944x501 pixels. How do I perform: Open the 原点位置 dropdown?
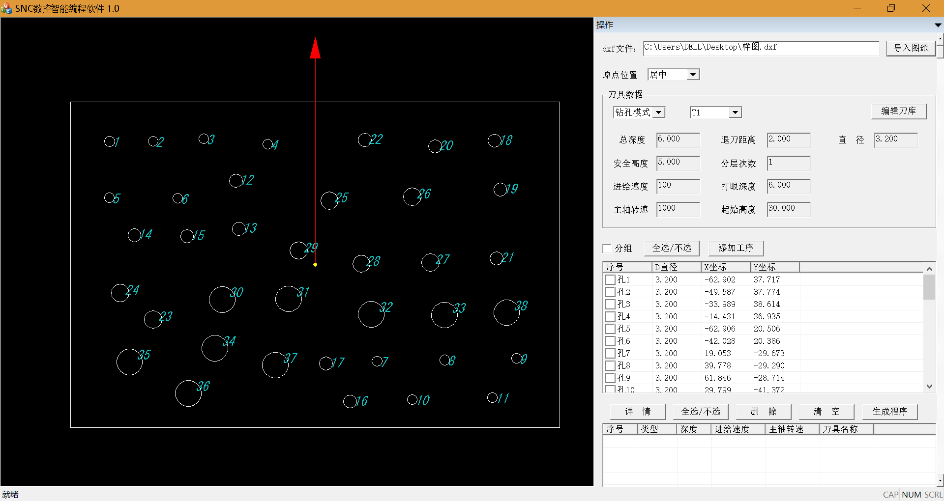[693, 75]
